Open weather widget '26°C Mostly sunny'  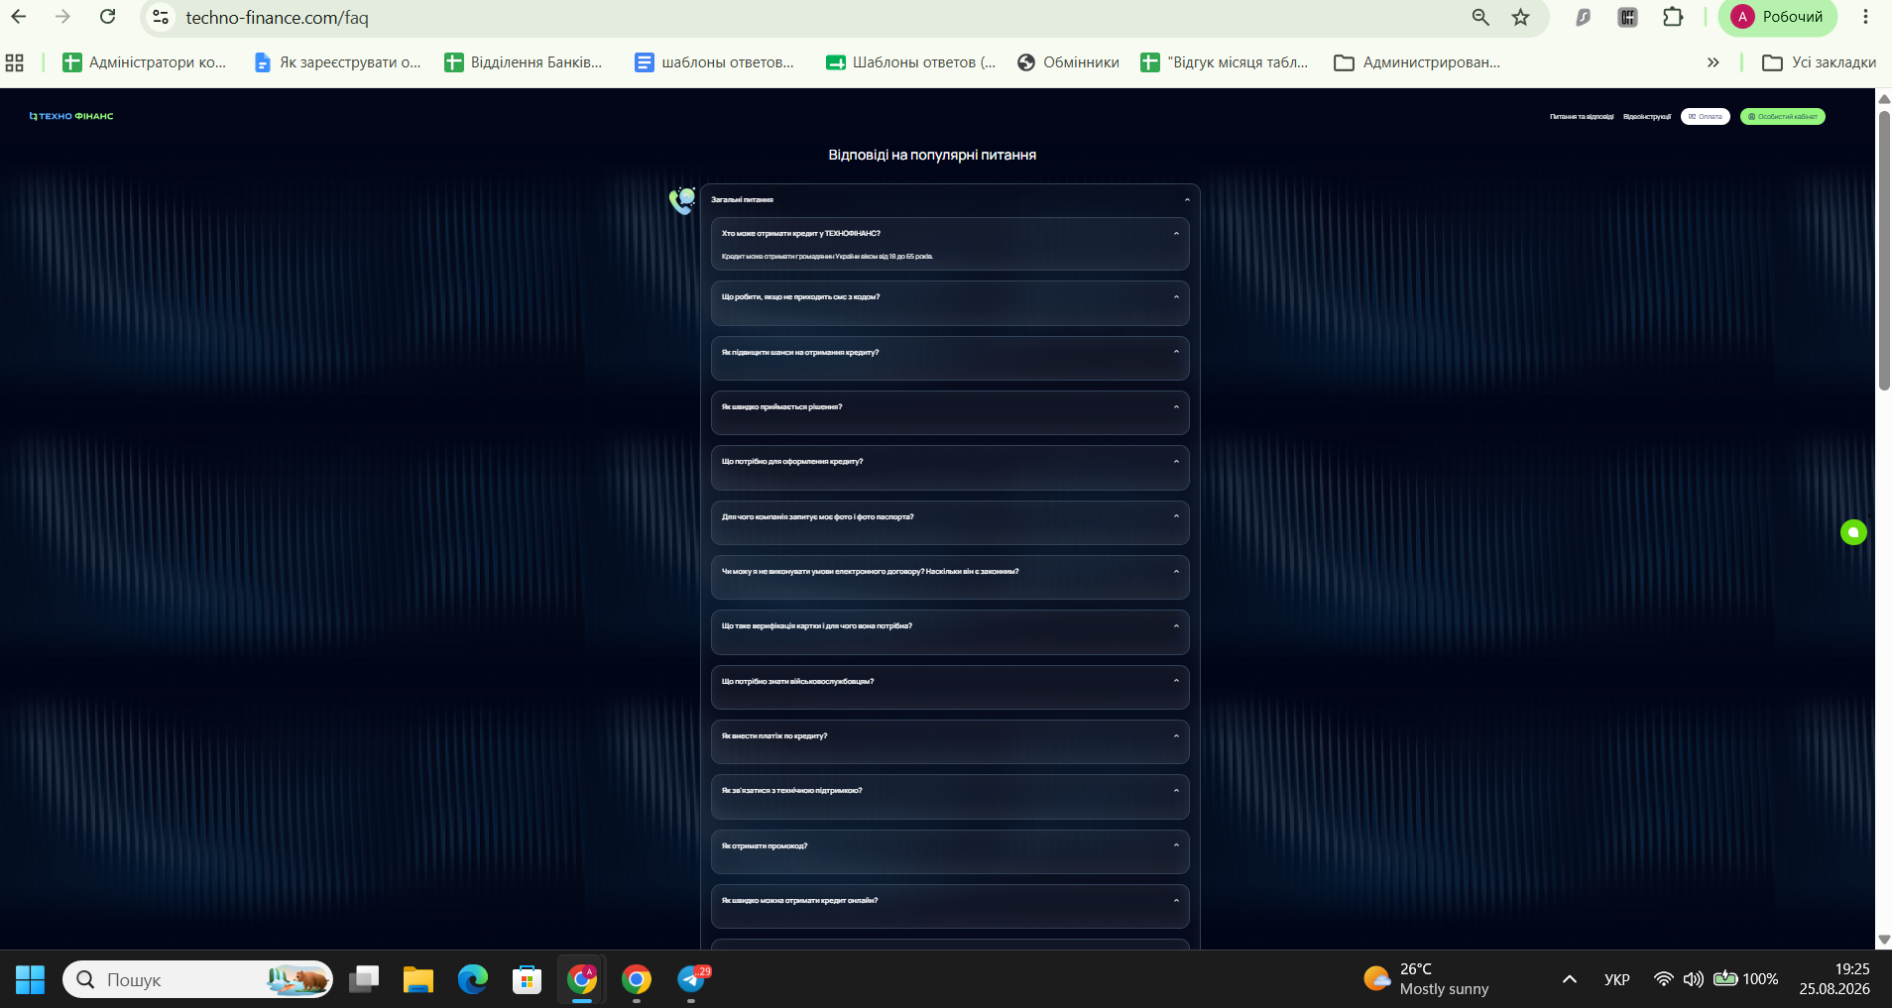tap(1426, 979)
